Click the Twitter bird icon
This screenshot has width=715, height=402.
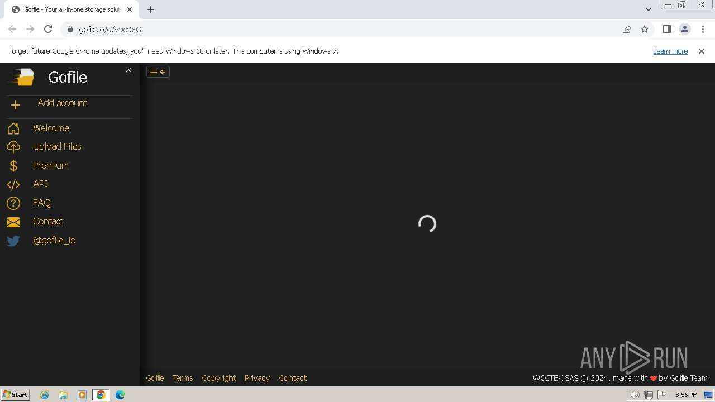coord(13,241)
